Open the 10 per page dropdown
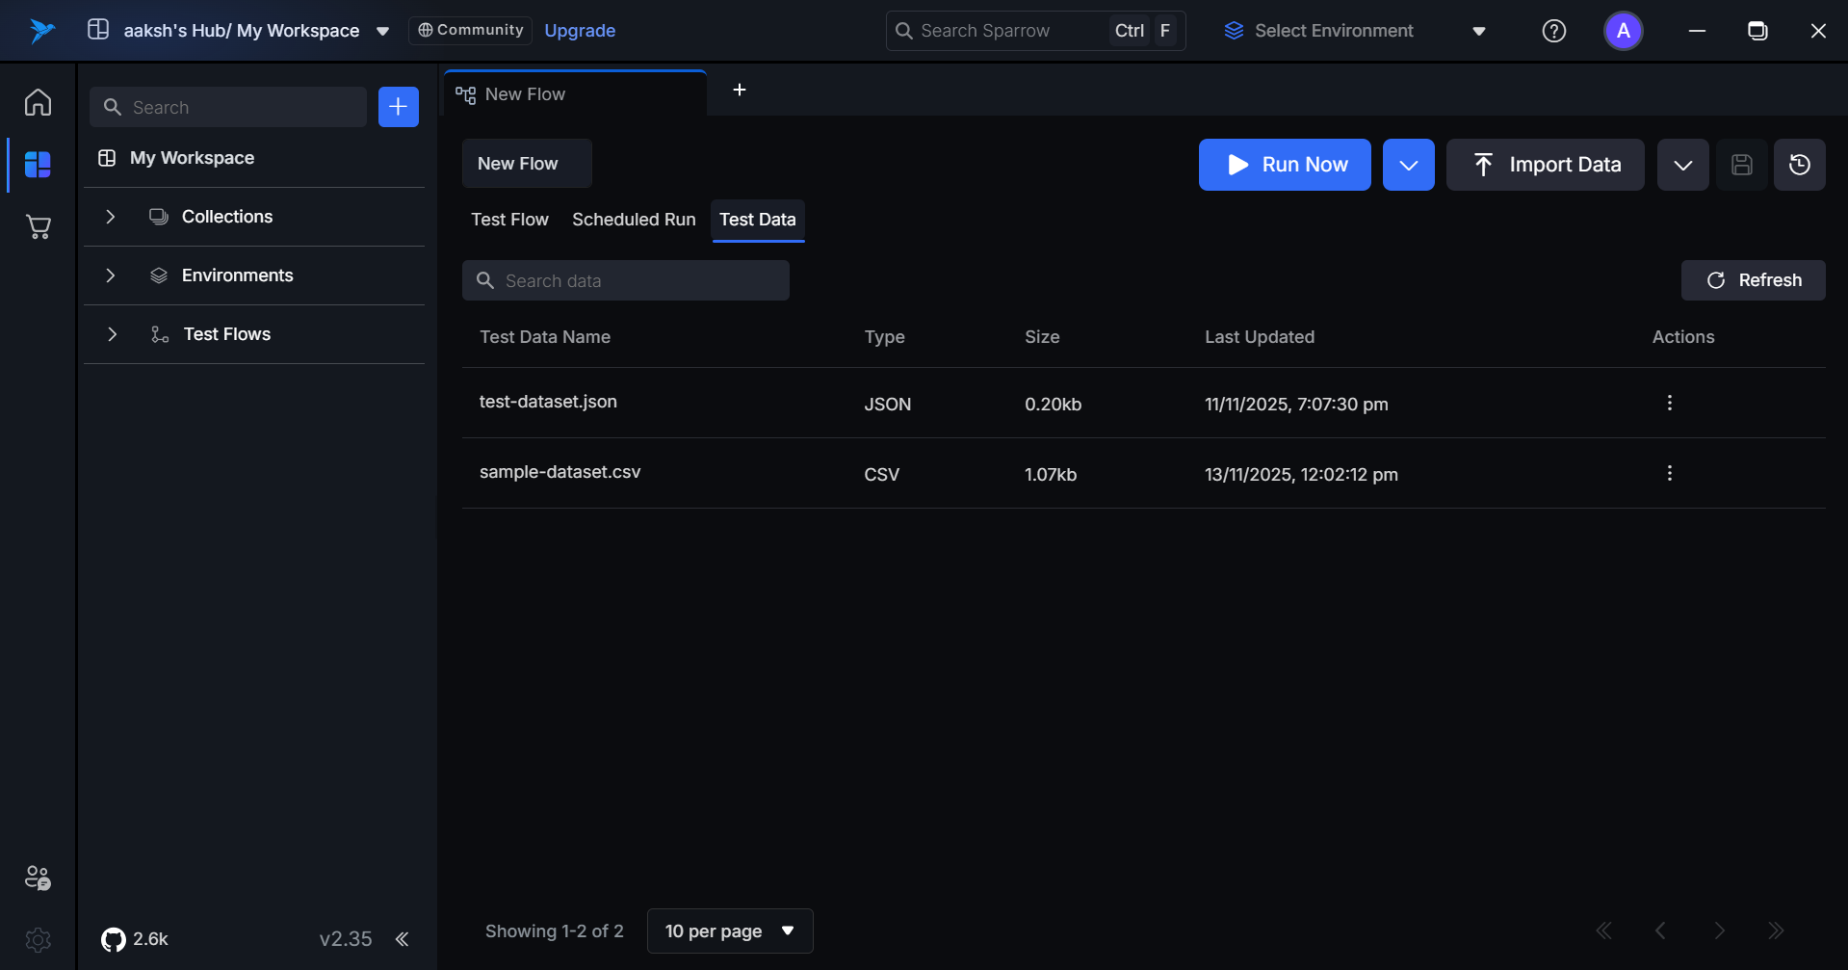 [x=729, y=931]
